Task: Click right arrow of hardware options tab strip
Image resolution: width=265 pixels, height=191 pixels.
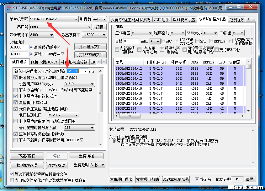Action: click(x=104, y=62)
